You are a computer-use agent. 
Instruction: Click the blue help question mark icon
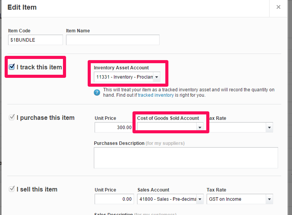tap(97, 92)
